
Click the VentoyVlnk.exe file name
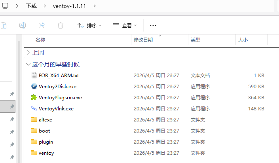(x=56, y=108)
